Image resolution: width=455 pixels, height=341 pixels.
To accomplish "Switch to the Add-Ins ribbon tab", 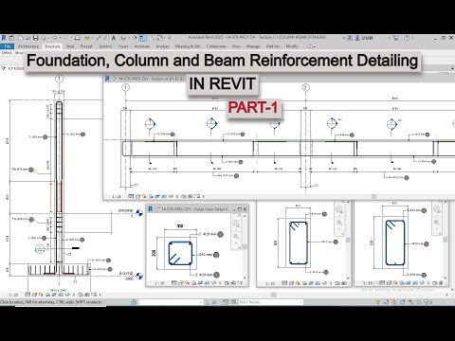I will click(x=273, y=46).
